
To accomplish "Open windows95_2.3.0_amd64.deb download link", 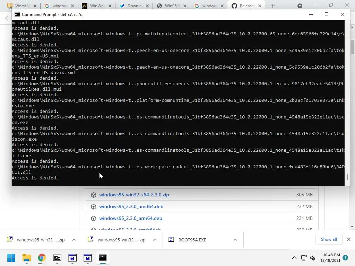I will pyautogui.click(x=131, y=206).
